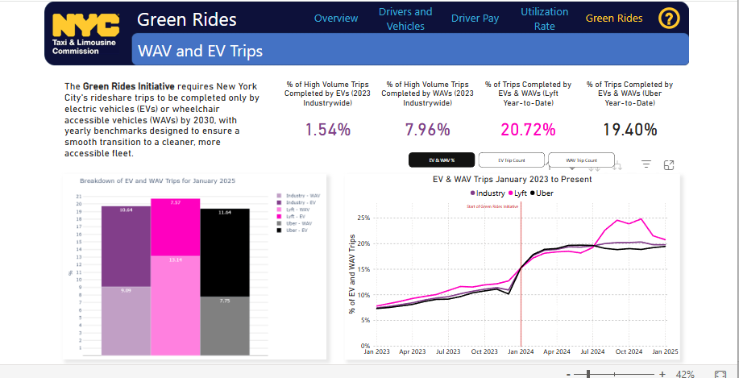Open the Drivers and Vehicles tab
The width and height of the screenshot is (739, 378).
tap(405, 19)
